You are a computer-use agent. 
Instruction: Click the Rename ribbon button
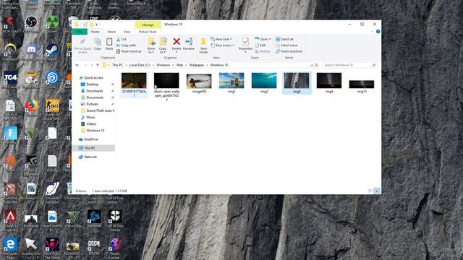[189, 44]
